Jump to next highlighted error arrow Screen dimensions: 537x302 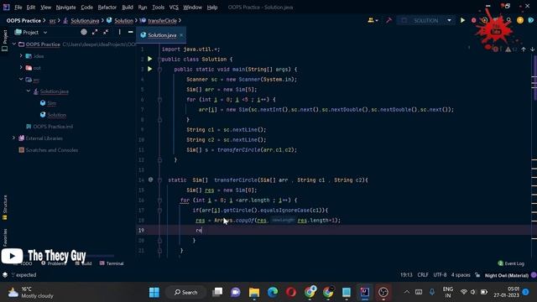point(532,49)
